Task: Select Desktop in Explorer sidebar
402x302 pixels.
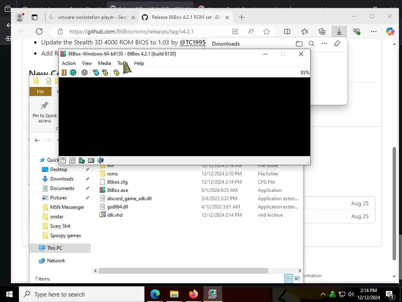Action: [x=58, y=169]
